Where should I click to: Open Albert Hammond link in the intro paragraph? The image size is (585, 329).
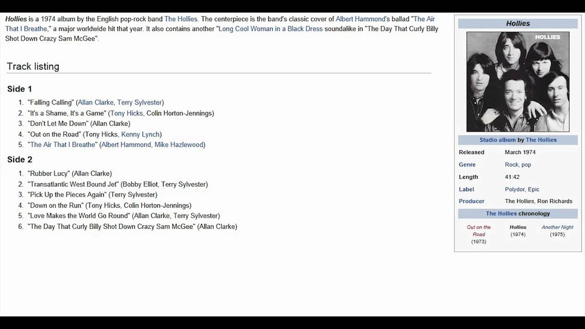tap(361, 19)
